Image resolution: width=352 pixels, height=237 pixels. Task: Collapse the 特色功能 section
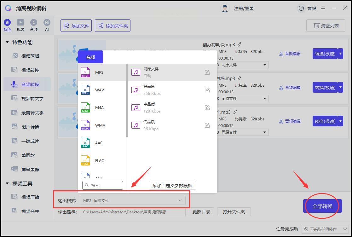coord(7,42)
